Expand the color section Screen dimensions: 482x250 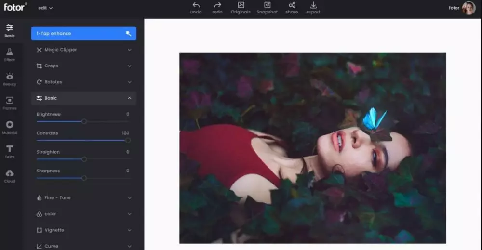(x=129, y=214)
